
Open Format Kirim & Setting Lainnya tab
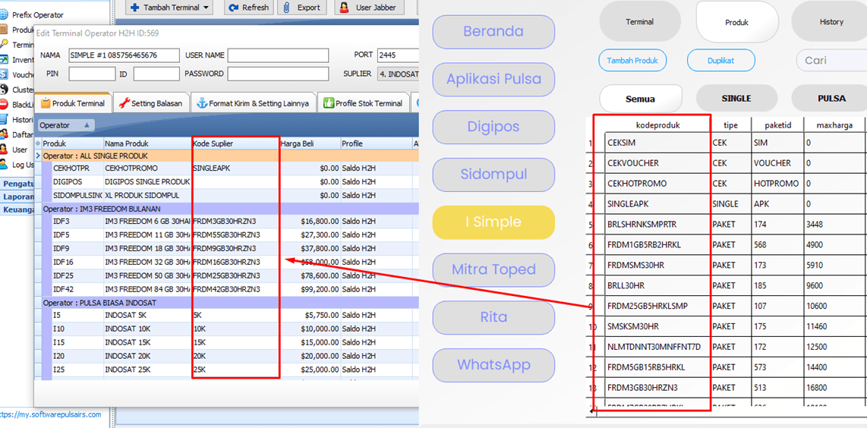point(253,103)
